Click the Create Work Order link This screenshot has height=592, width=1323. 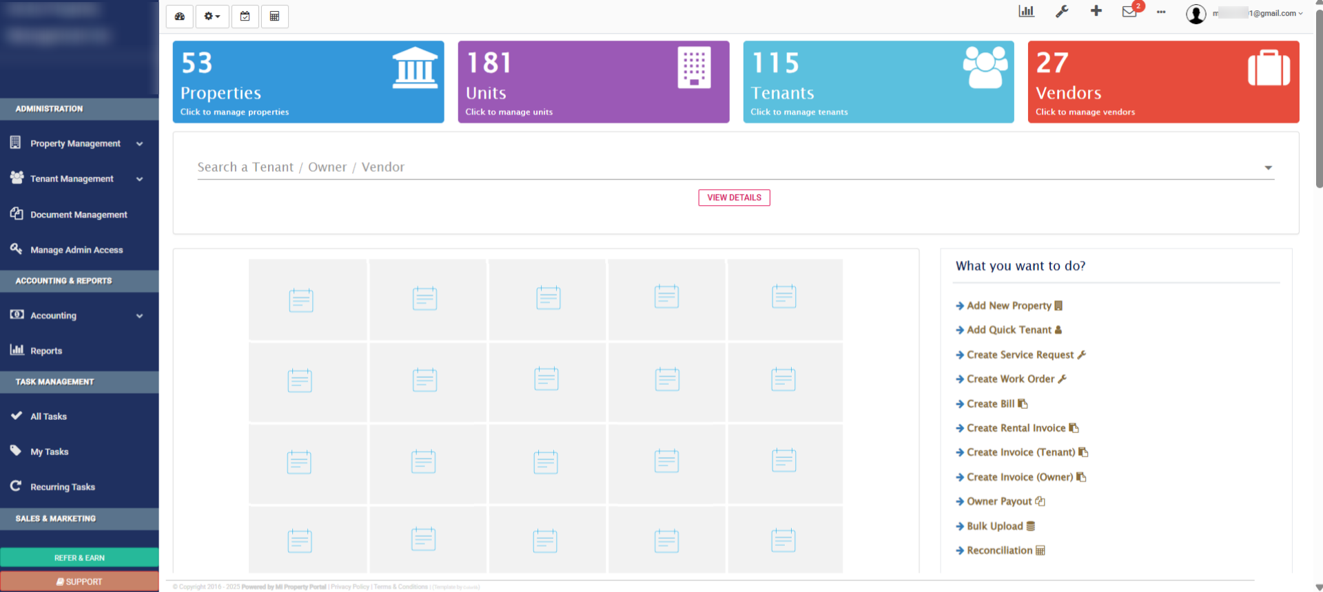tap(1010, 379)
